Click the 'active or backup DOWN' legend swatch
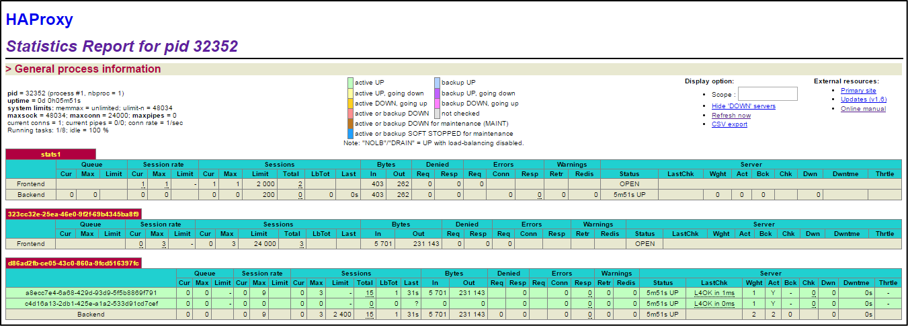 tap(350, 114)
